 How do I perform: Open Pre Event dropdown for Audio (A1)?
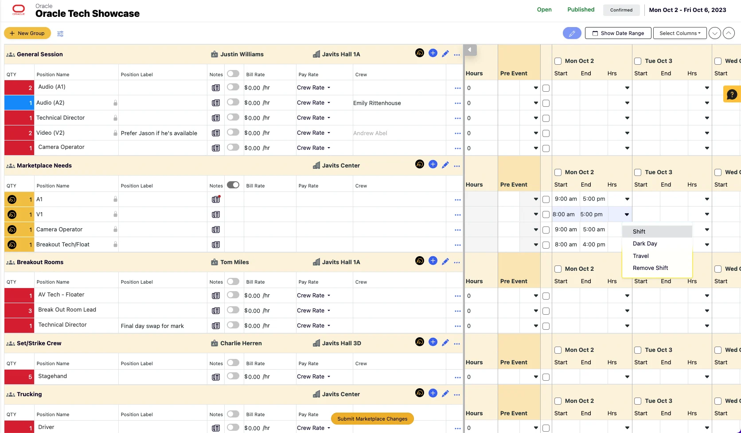(536, 88)
